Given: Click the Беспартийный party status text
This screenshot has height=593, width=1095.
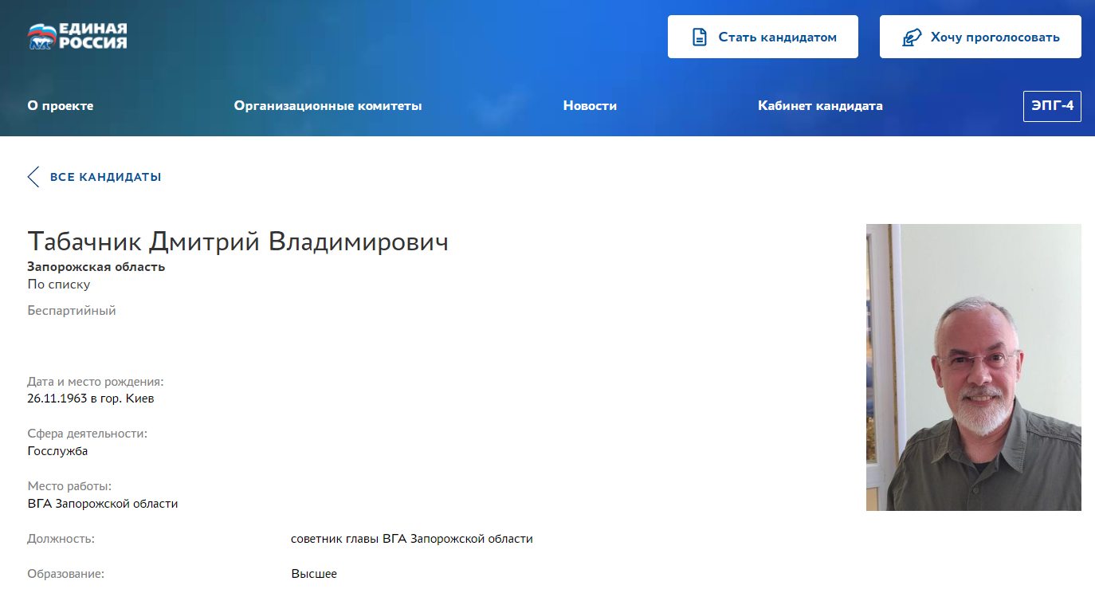Looking at the screenshot, I should (x=72, y=311).
